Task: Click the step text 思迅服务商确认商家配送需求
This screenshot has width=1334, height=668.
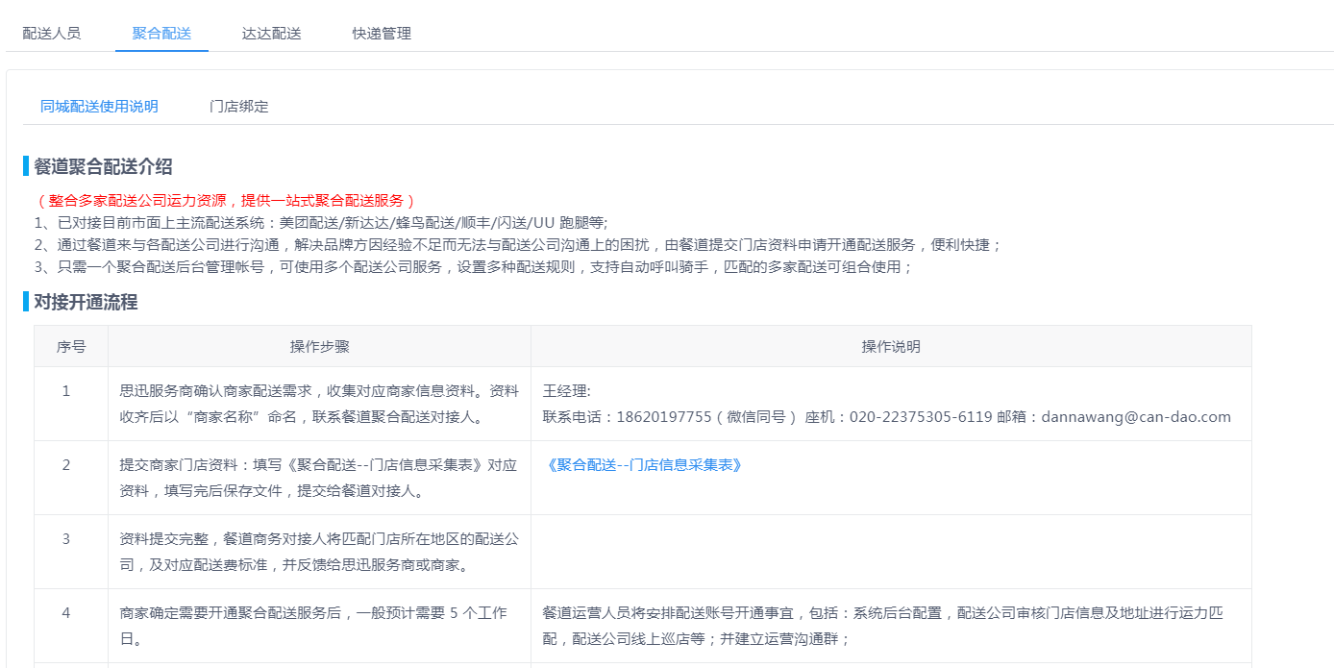Action: point(319,404)
